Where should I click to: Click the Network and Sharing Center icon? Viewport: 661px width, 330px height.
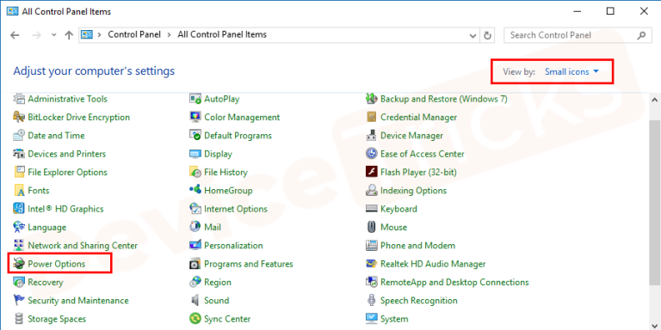click(x=19, y=246)
